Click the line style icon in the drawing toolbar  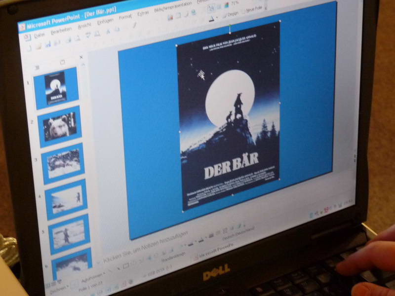[211, 236]
